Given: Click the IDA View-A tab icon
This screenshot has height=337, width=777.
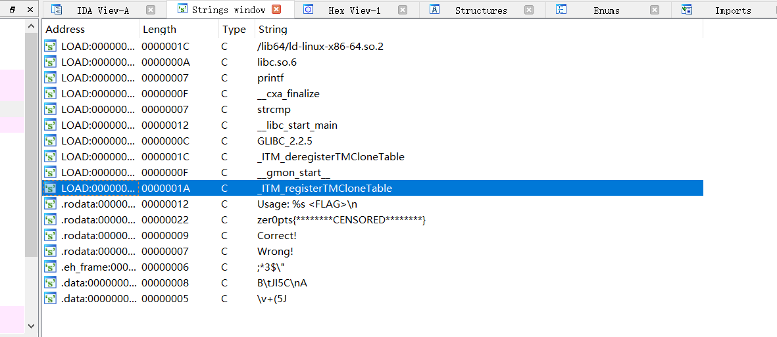Looking at the screenshot, I should pyautogui.click(x=57, y=10).
